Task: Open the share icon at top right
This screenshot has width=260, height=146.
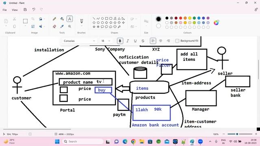Action: pos(256,10)
